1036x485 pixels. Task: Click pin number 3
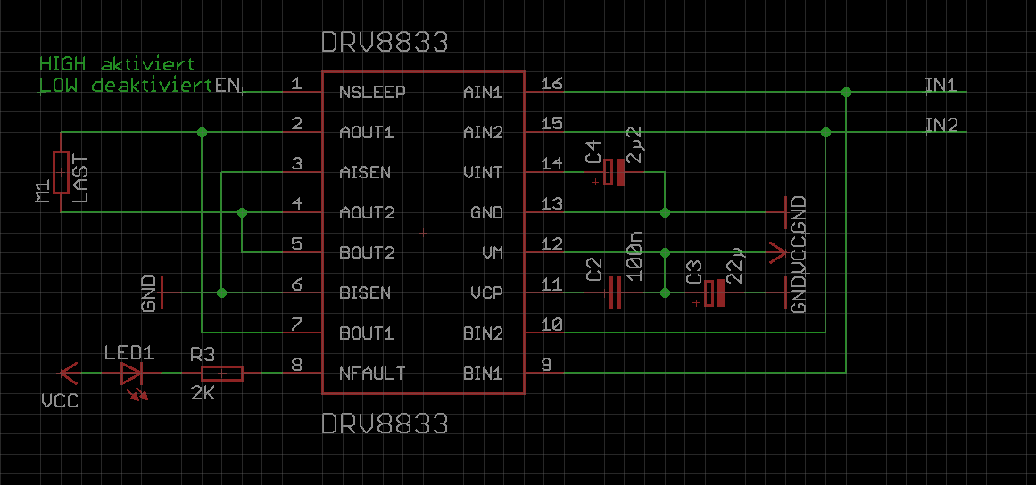(296, 164)
